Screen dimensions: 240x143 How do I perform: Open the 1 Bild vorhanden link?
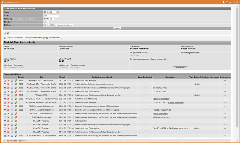coord(160,114)
